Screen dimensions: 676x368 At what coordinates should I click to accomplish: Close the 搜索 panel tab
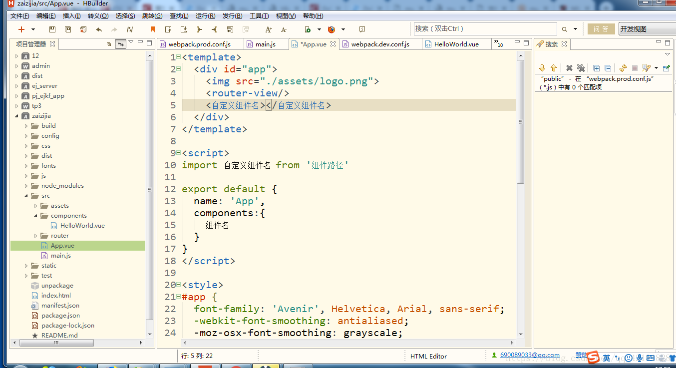coord(564,44)
